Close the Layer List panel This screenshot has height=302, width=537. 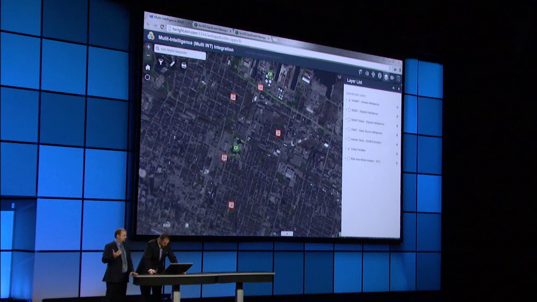tap(399, 89)
